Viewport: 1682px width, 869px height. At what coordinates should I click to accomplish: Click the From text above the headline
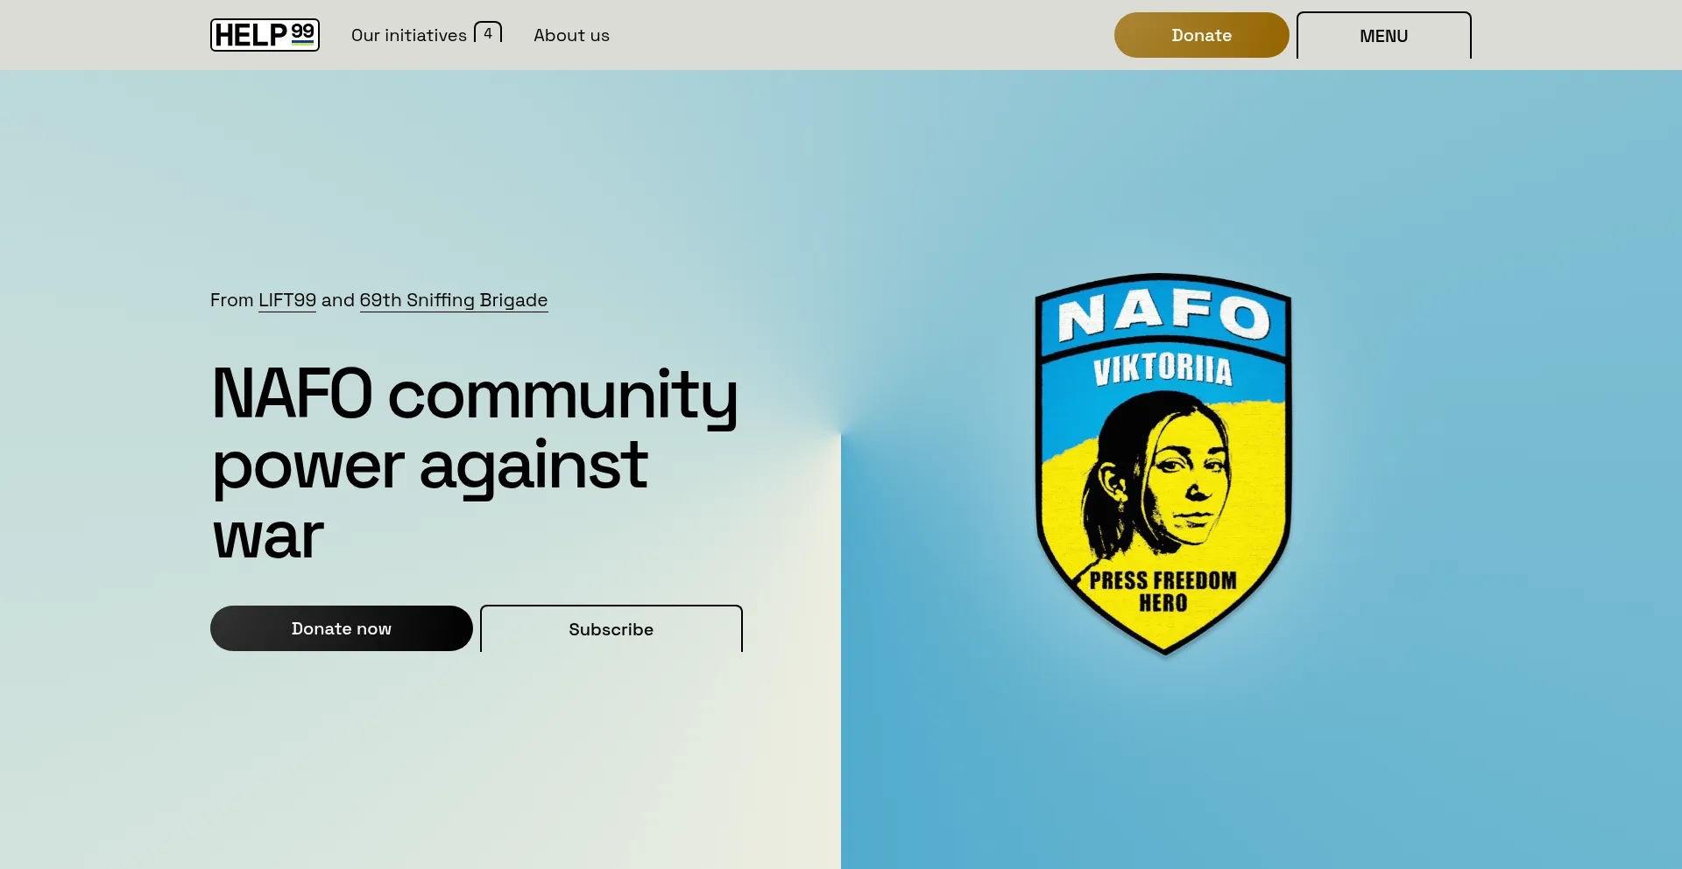[x=231, y=300]
